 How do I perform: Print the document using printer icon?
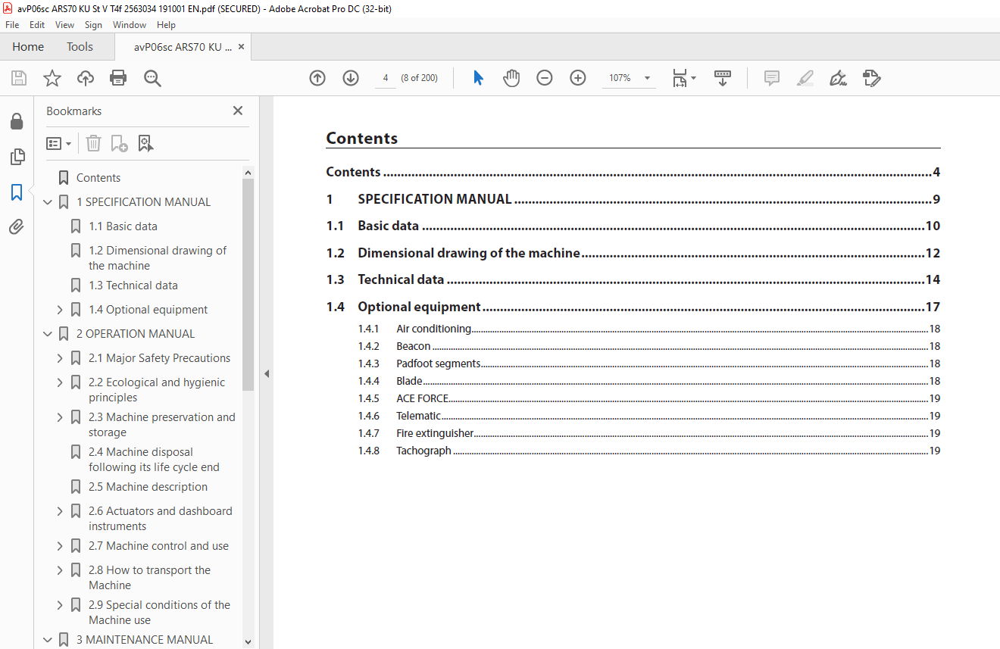(x=118, y=78)
